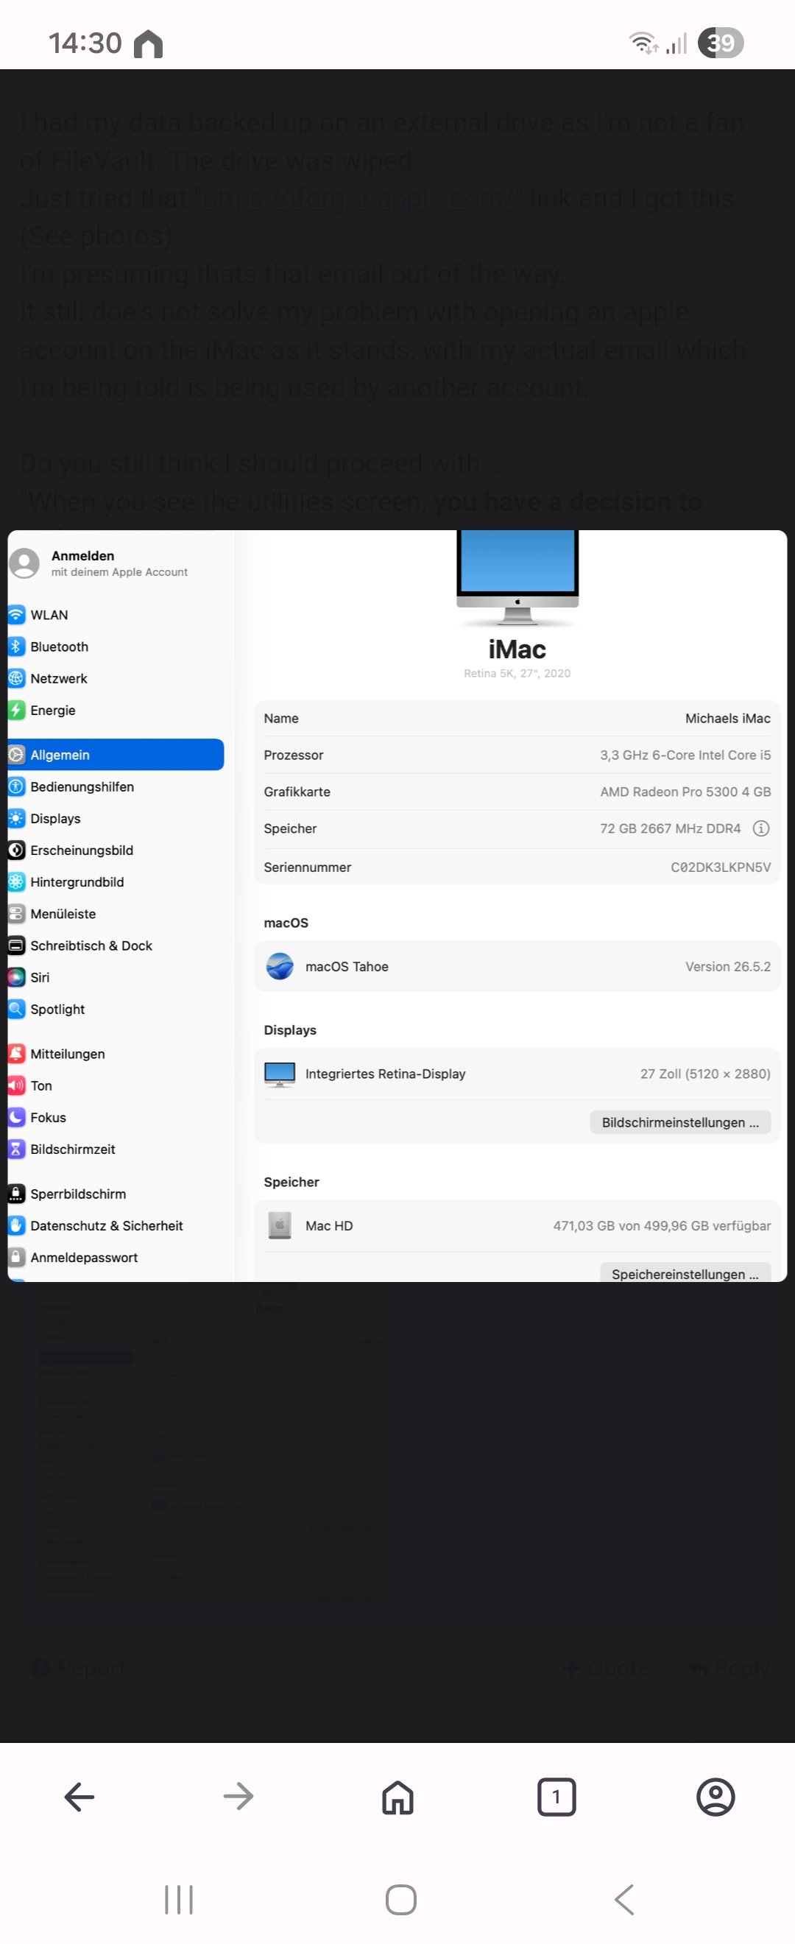The height and width of the screenshot is (1944, 795).
Task: Click the Bluetooth icon in sidebar
Action: pos(16,646)
